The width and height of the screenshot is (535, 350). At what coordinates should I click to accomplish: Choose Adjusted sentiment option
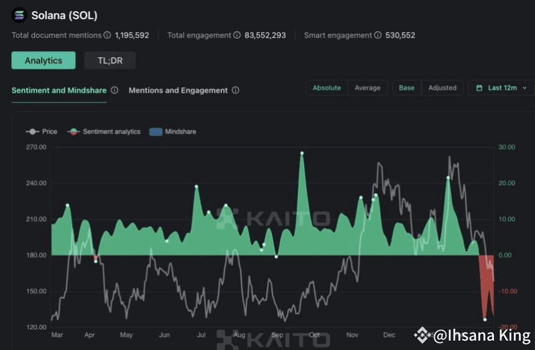point(442,88)
